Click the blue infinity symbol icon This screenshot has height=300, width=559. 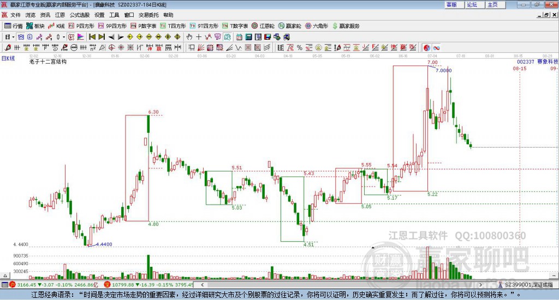(x=436, y=47)
